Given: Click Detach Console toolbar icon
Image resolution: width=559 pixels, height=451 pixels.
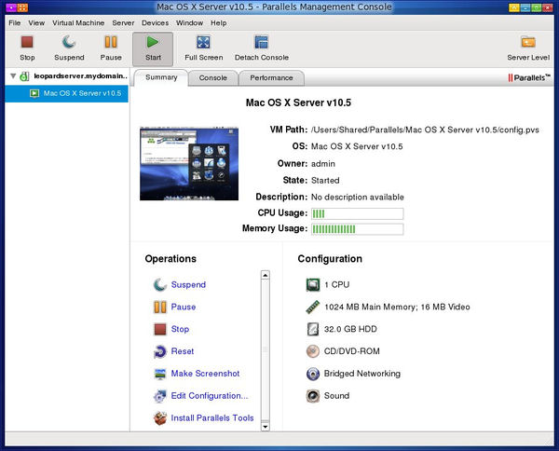Looking at the screenshot, I should (261, 42).
